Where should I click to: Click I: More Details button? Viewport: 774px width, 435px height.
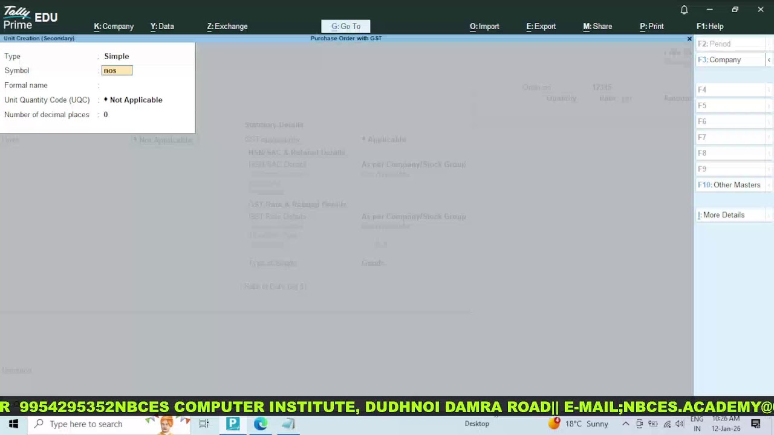[731, 215]
